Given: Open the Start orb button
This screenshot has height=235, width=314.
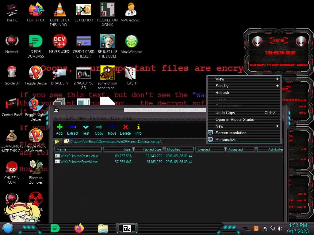Looking at the screenshot, I should (8, 229).
